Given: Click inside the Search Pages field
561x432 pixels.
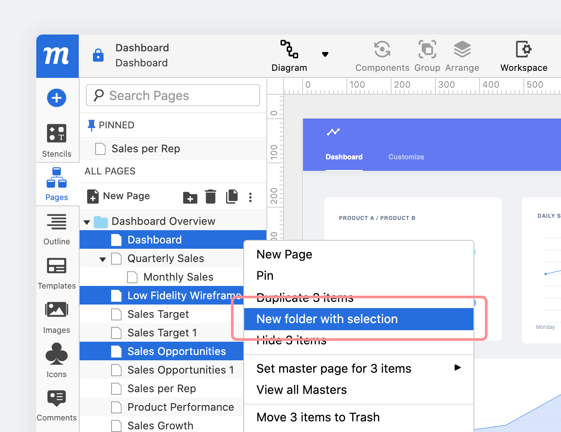Looking at the screenshot, I should pos(173,95).
